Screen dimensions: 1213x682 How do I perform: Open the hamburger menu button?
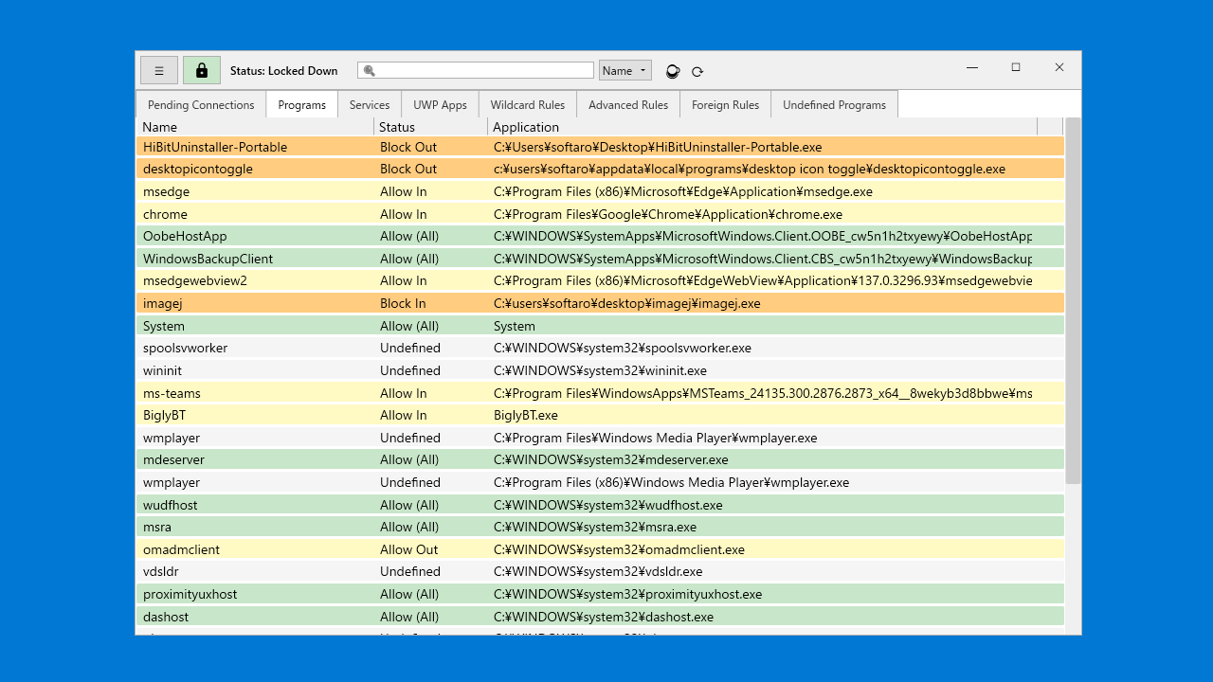coord(159,71)
